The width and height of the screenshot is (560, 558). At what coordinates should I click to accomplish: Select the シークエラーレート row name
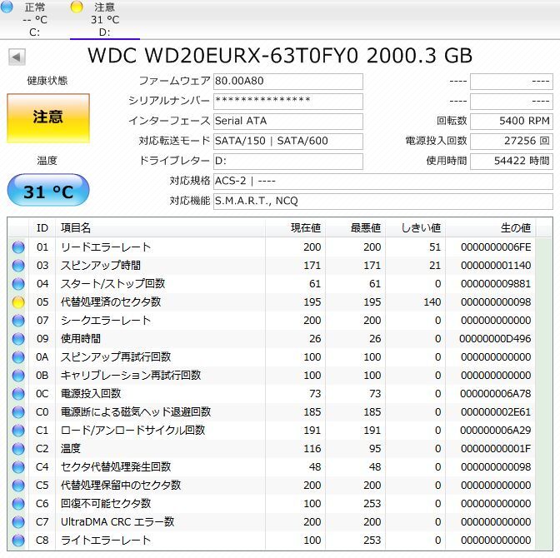[106, 321]
